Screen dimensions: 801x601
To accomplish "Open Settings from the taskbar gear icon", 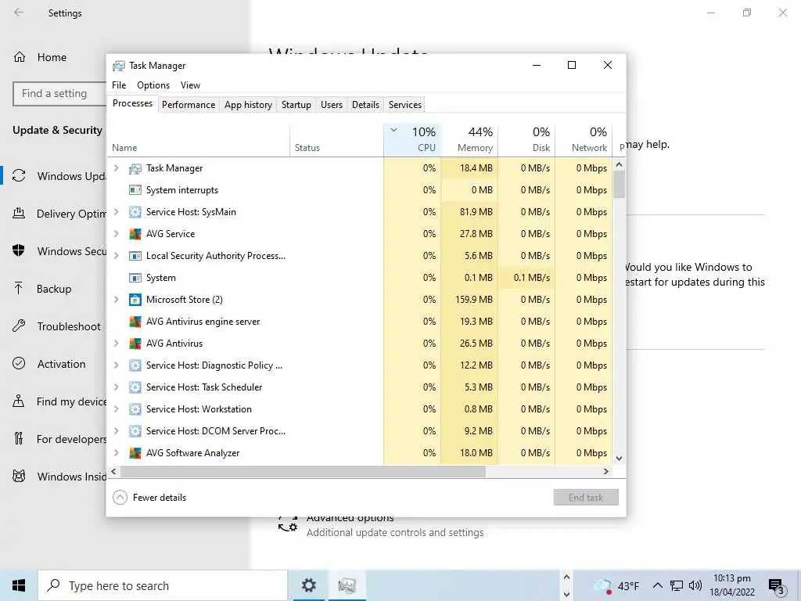I will [308, 585].
